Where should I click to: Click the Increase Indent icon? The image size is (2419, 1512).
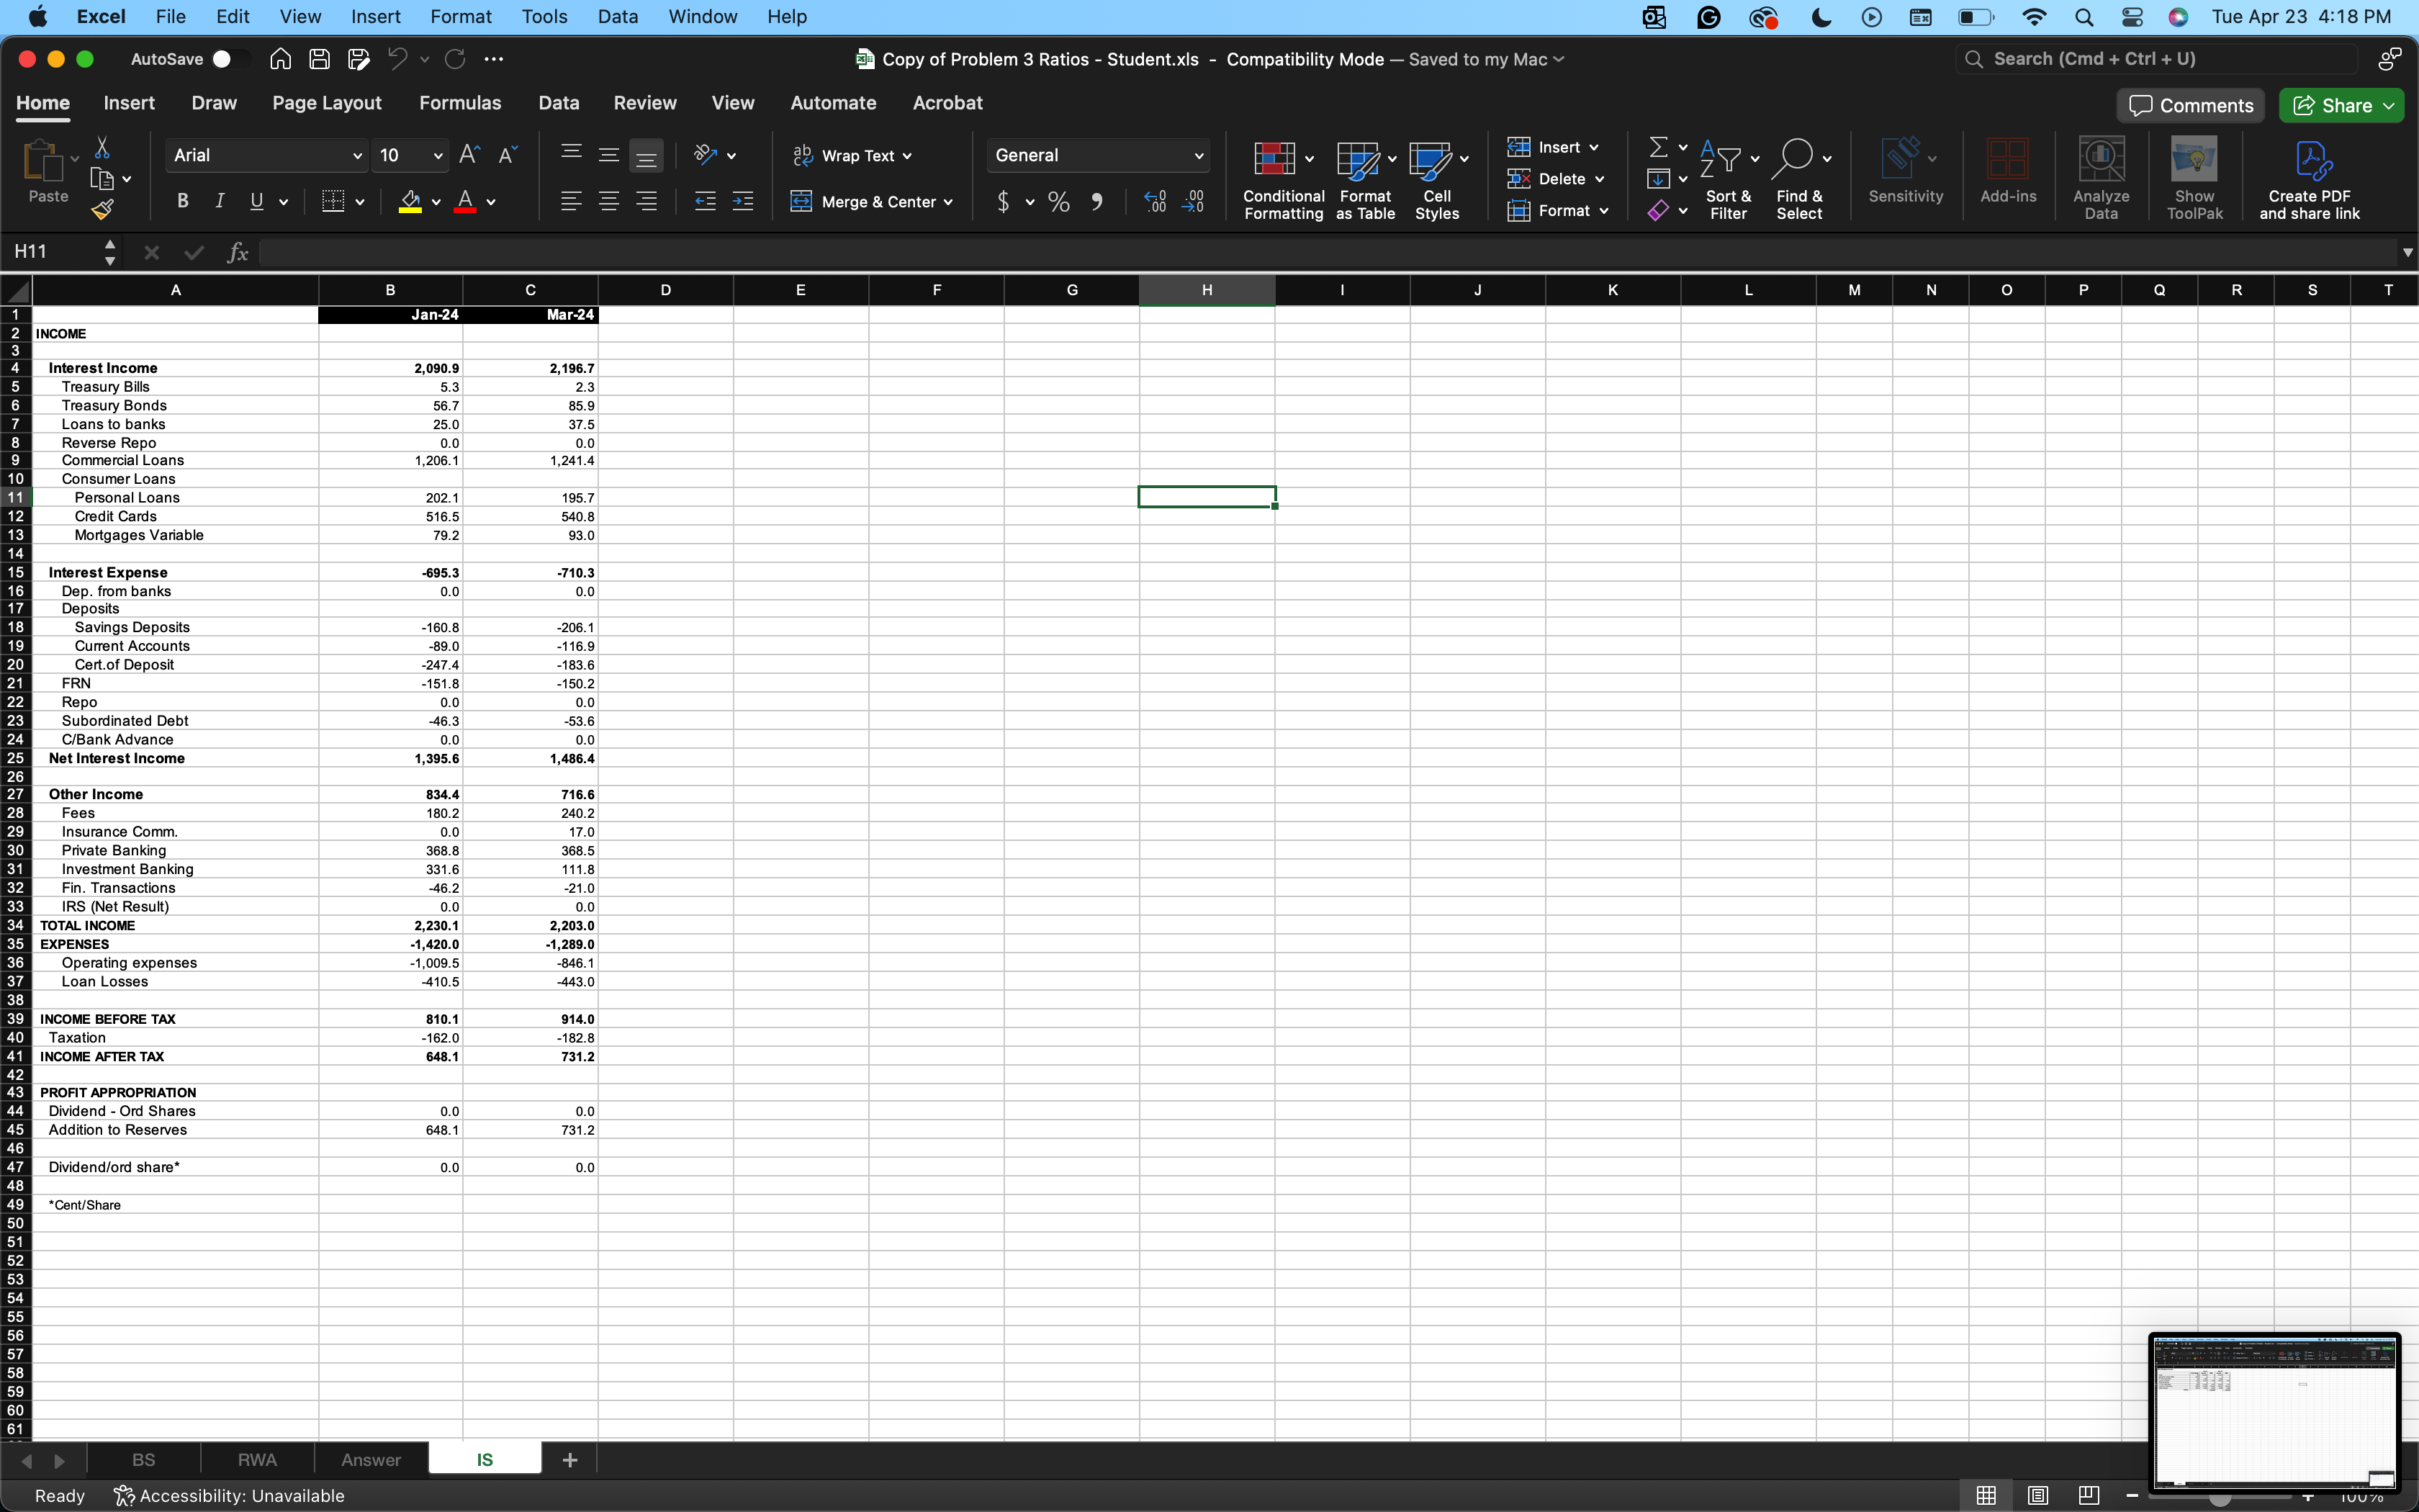743,202
